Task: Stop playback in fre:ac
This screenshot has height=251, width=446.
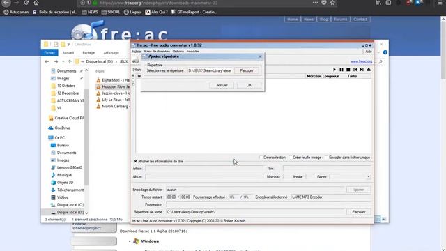Action: coord(348,70)
